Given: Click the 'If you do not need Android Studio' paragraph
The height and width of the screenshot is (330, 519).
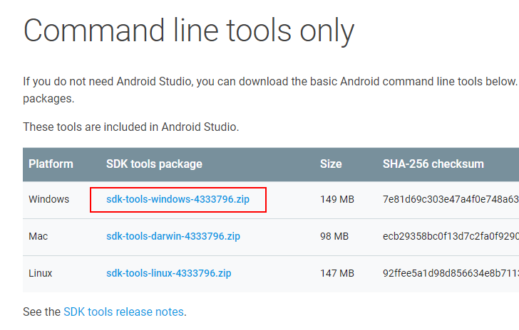Looking at the screenshot, I should (x=271, y=90).
